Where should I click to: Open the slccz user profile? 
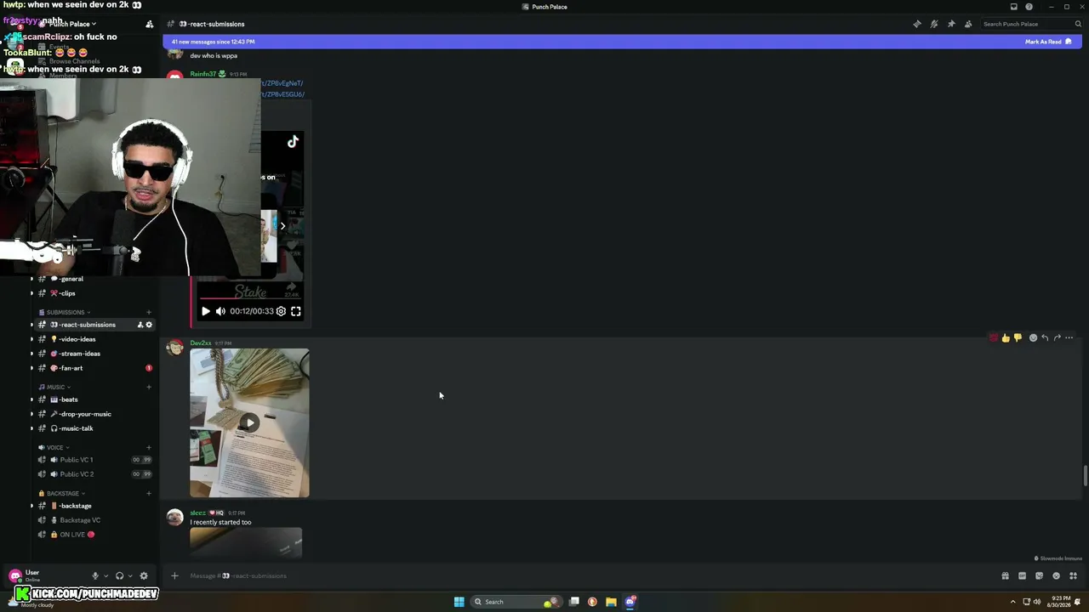pos(197,513)
